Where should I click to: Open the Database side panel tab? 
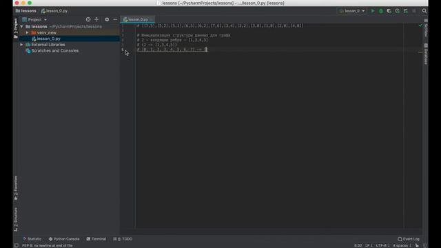[426, 54]
